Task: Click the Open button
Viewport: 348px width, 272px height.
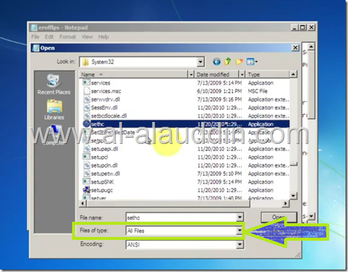Action: 279,217
